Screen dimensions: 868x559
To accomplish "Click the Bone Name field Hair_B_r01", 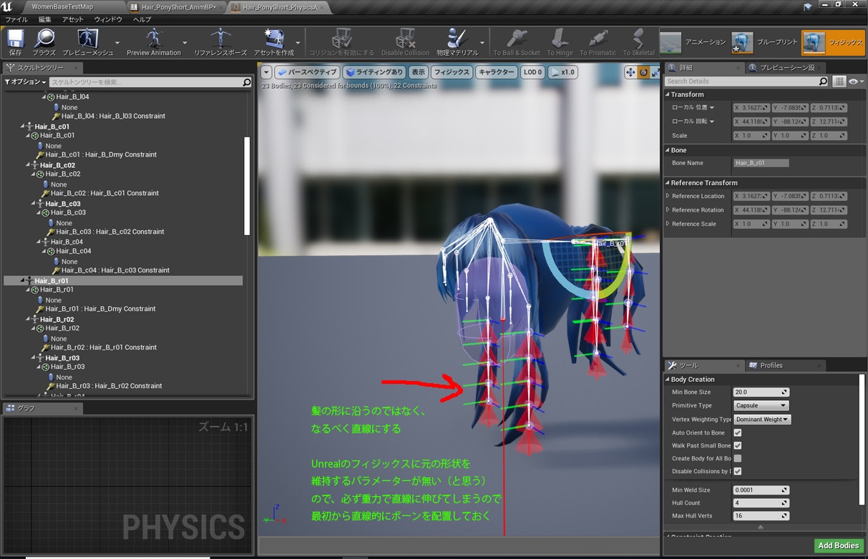I will click(761, 163).
